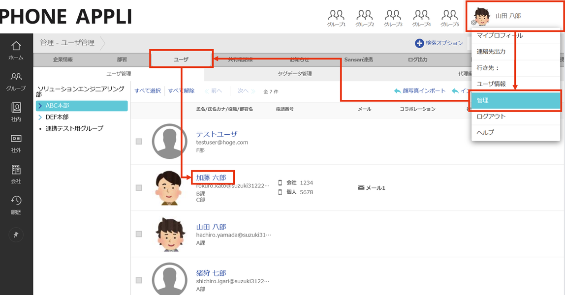Expand the ABC本部 tree node
The image size is (565, 295).
[x=40, y=106]
